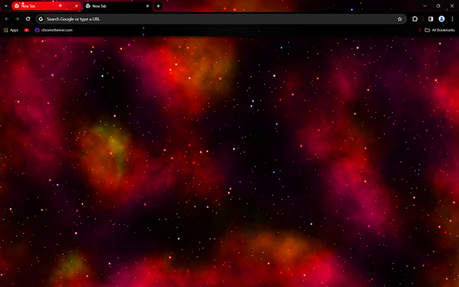This screenshot has height=287, width=459.
Task: Select the first red New Tab
Action: (46, 6)
